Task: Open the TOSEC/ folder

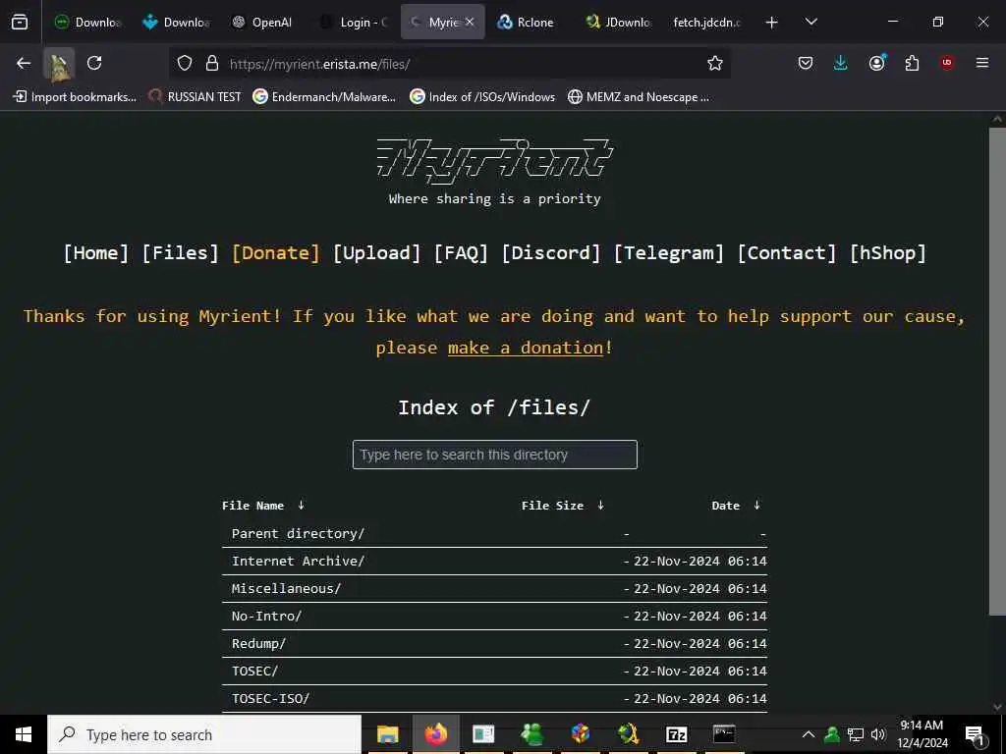Action: point(254,672)
